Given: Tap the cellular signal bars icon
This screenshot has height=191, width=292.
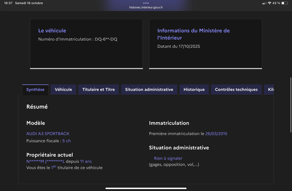Looking at the screenshot, I should point(264,3).
